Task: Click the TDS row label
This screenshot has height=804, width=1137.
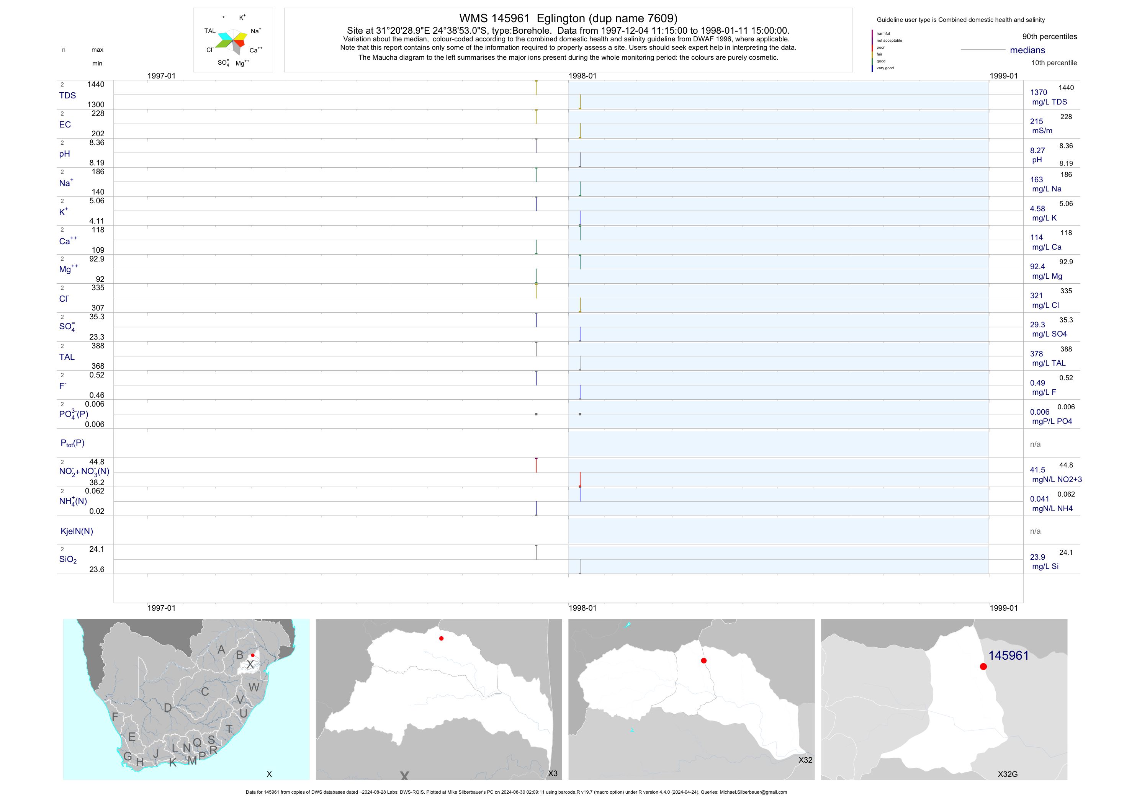Action: point(67,96)
